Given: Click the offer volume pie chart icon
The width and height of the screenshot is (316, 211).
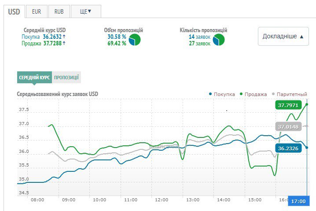Looking at the screenshot, I should click(135, 40).
